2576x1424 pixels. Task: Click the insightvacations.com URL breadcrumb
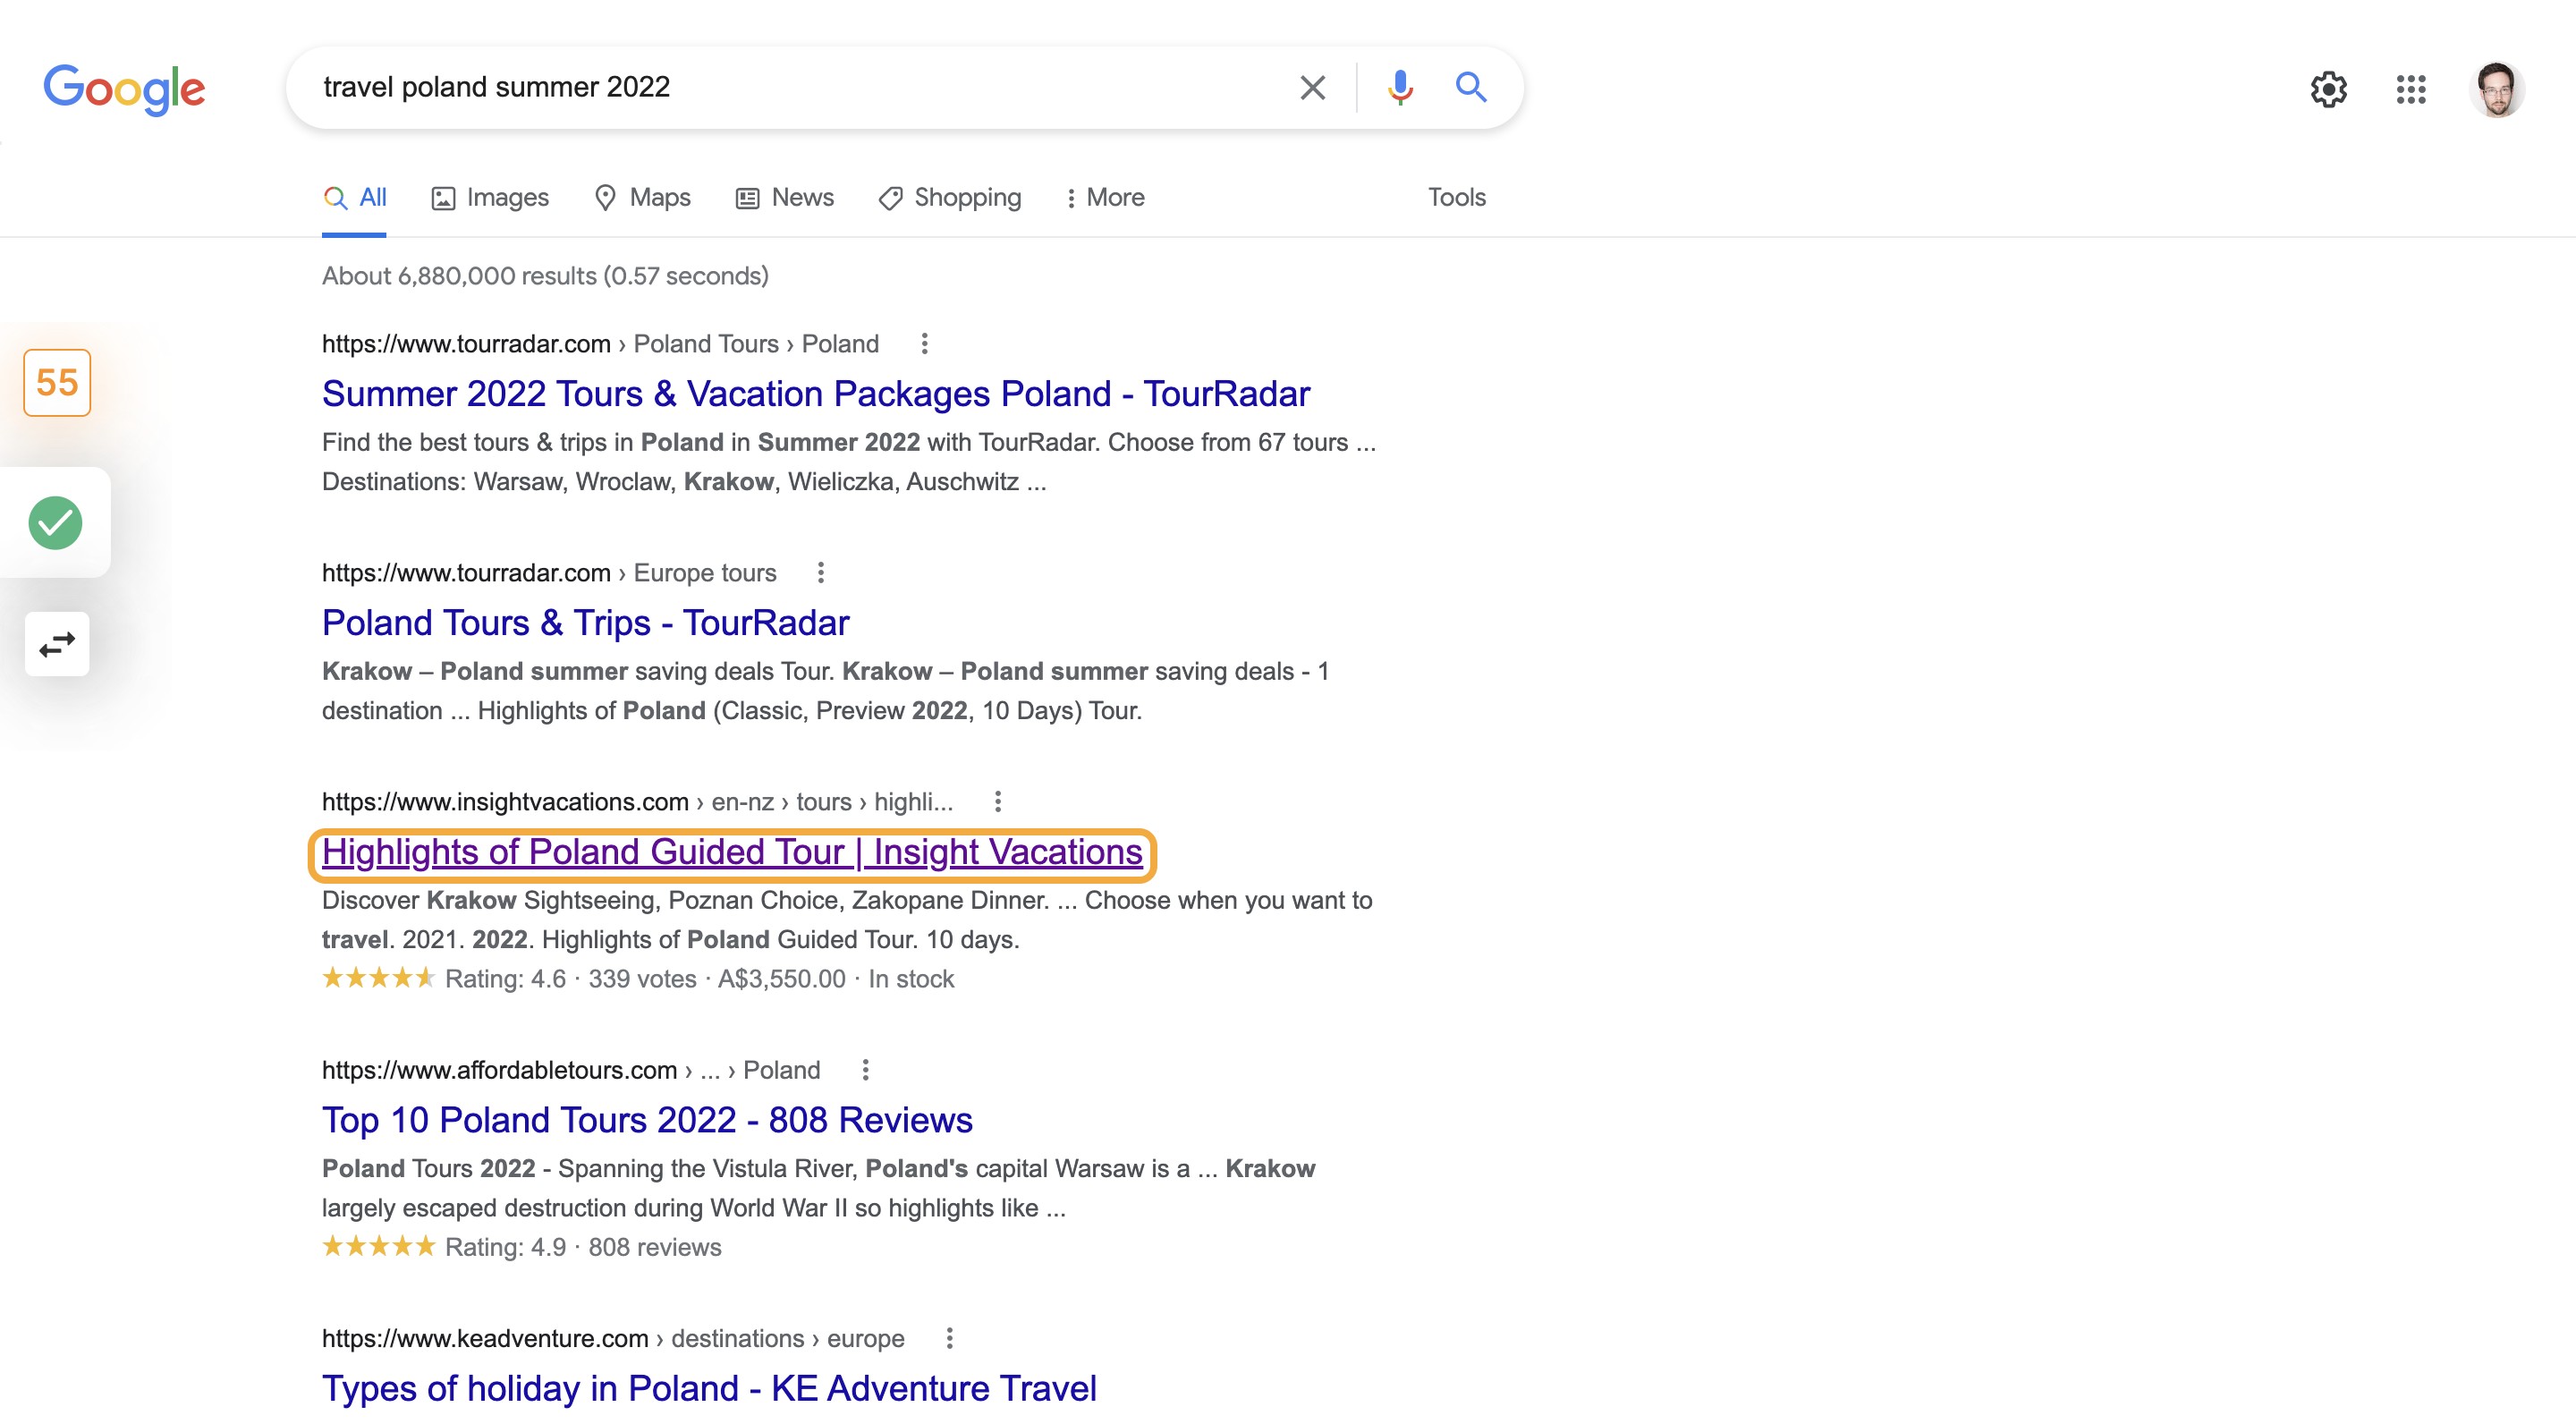[x=637, y=802]
